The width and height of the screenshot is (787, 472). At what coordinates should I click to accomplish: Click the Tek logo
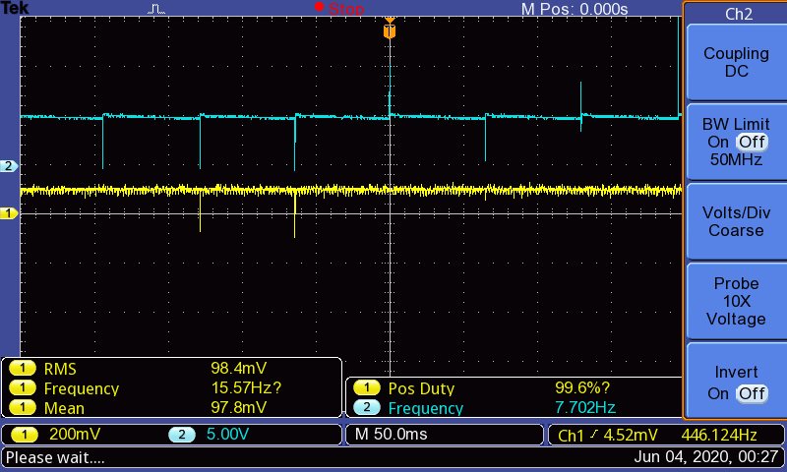tap(15, 8)
